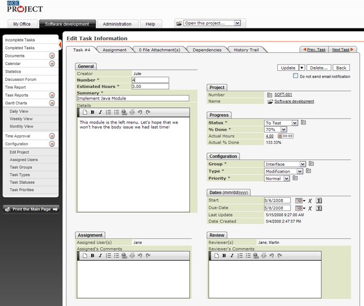Open the Administration top tab

pos(117,24)
